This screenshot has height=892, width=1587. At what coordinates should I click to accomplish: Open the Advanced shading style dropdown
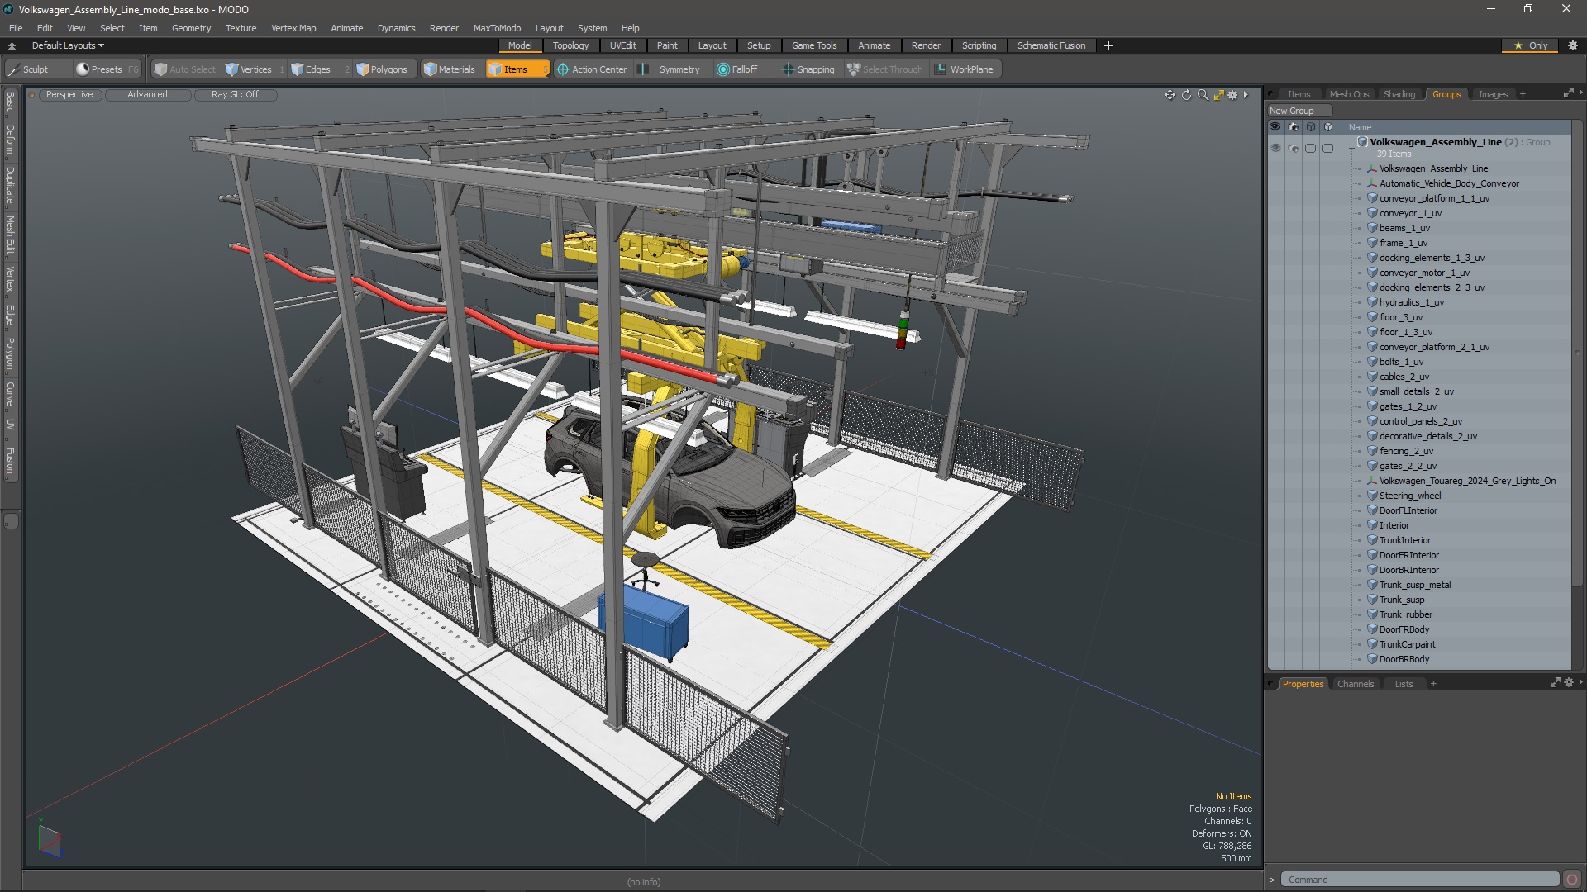click(147, 94)
